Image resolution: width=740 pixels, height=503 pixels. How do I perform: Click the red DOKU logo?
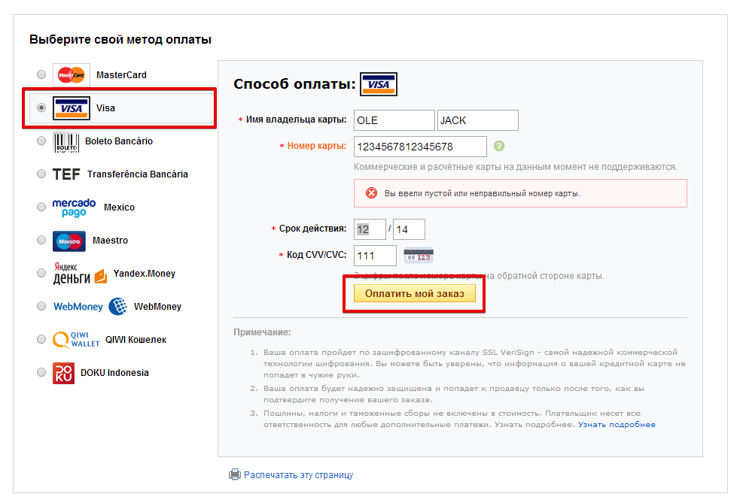(63, 374)
